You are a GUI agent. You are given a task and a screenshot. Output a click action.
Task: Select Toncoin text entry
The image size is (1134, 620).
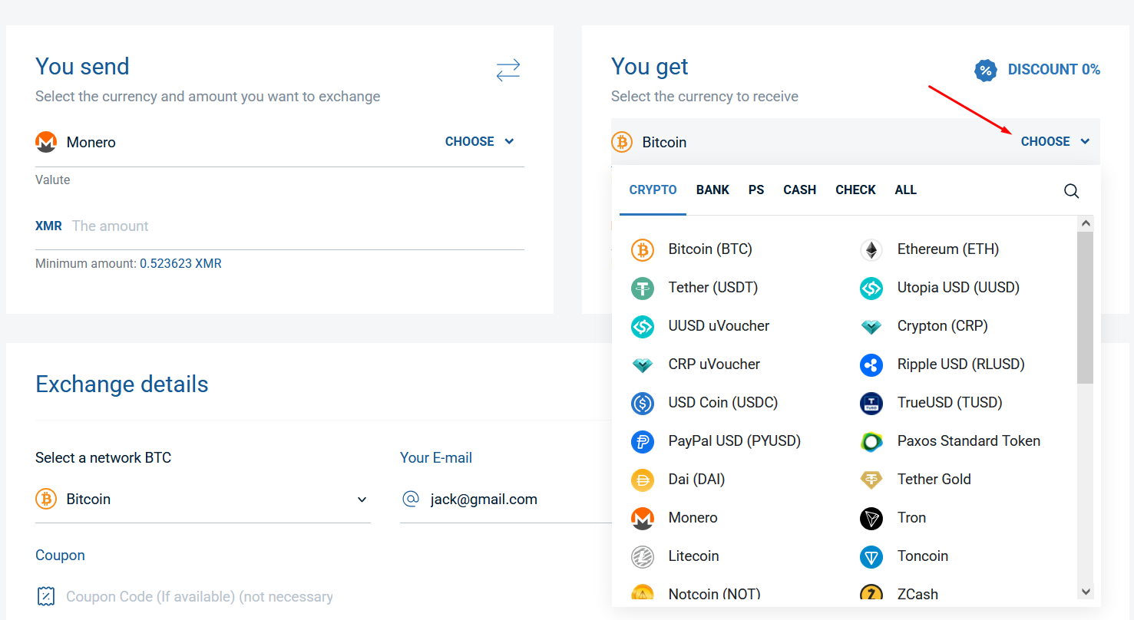tap(923, 556)
